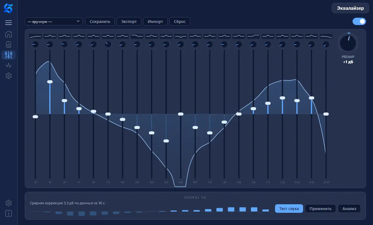This screenshot has width=373, height=225.
Task: Click the filter shape icon of 40 Hz band
Action: coord(64,36)
